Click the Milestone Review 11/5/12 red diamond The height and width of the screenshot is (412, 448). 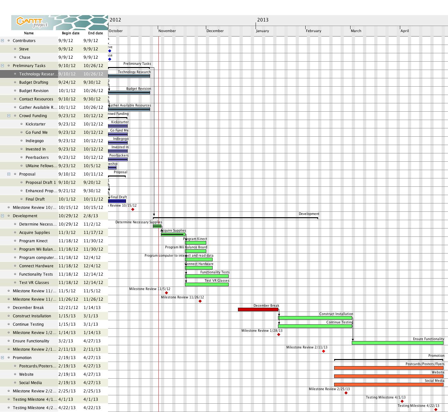(167, 293)
